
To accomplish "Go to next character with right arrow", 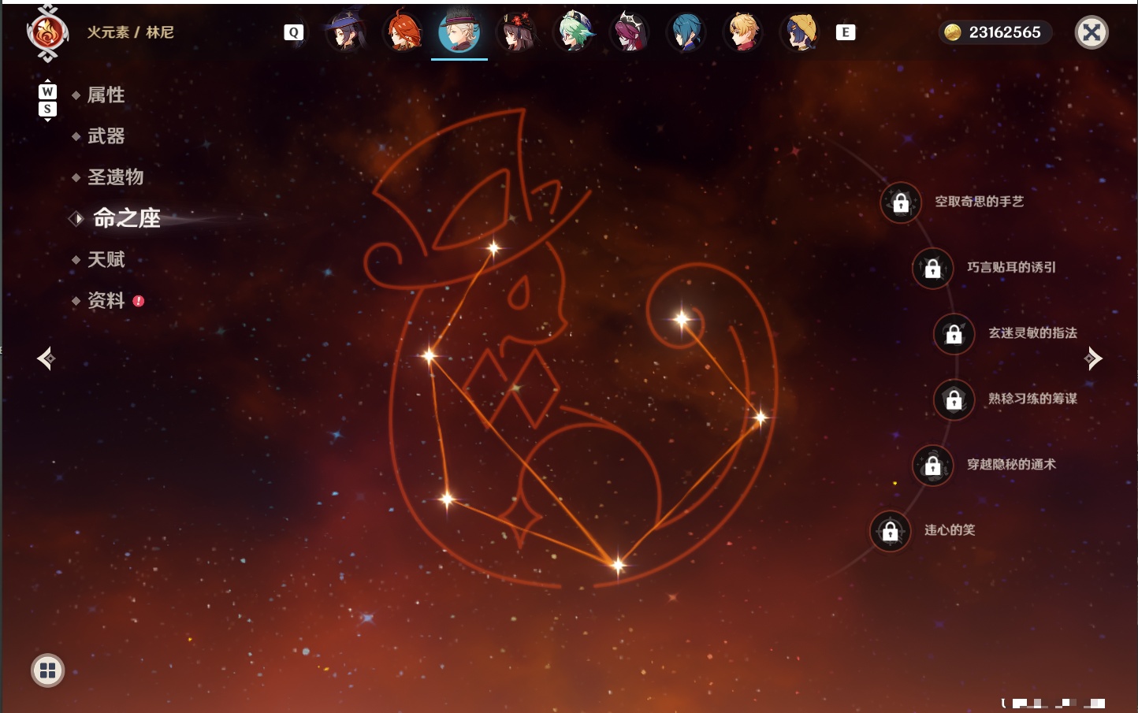I will click(x=1093, y=358).
